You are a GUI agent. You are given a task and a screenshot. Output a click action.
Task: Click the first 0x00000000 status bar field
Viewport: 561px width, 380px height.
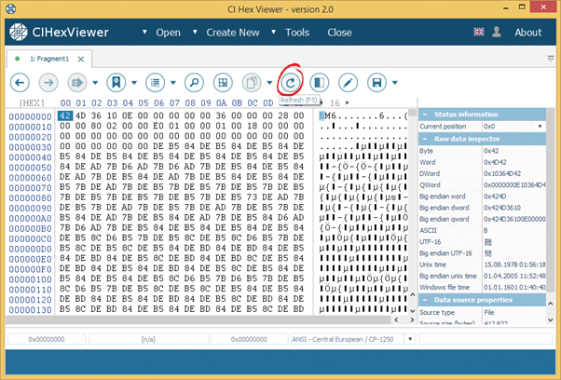(47, 339)
